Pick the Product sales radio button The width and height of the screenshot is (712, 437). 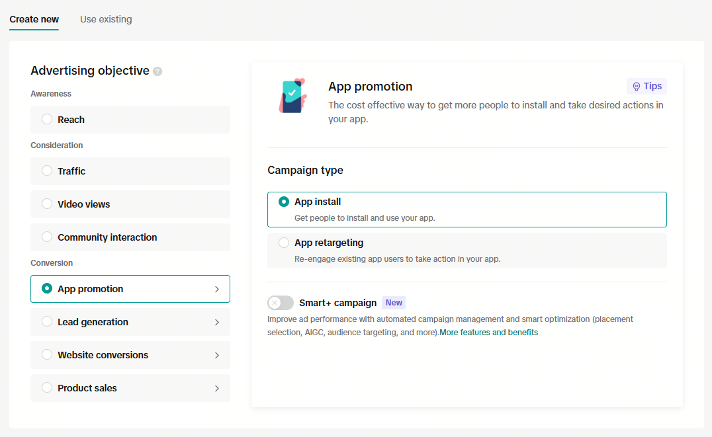tap(47, 387)
